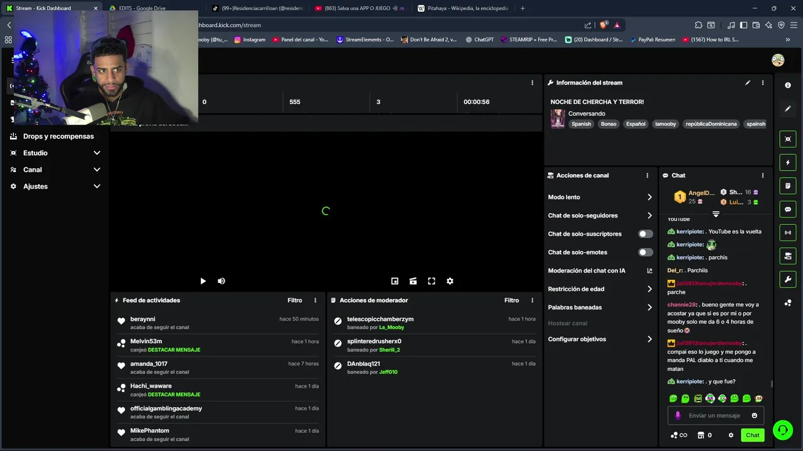803x451 pixels.
Task: Click the info icon in right sidebar
Action: point(788,85)
